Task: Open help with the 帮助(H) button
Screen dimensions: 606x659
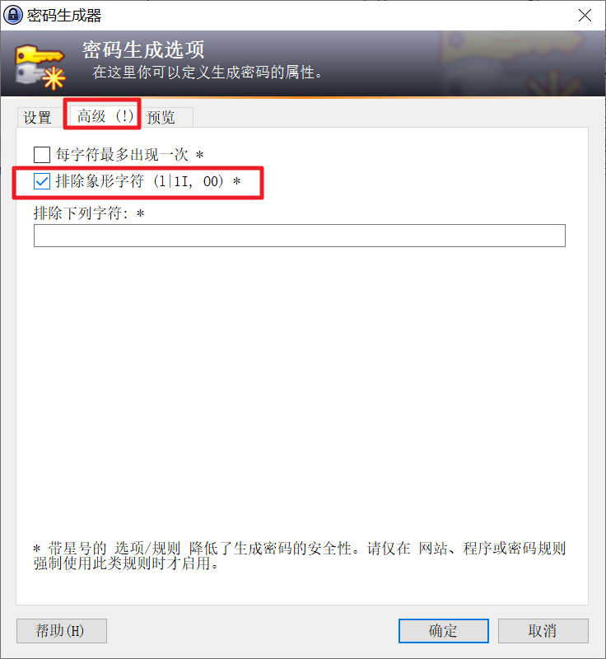Action: (x=62, y=630)
